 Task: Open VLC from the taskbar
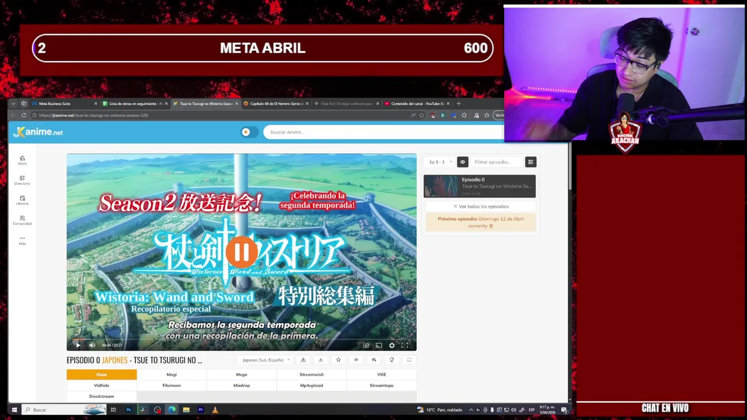click(x=215, y=410)
